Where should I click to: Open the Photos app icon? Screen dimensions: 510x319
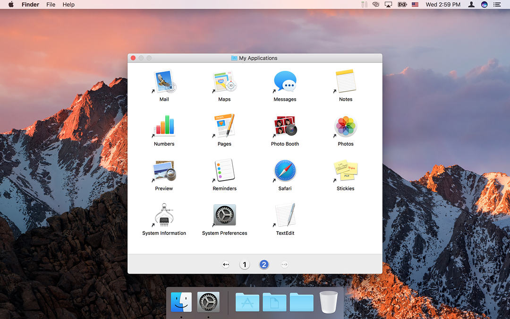coord(345,126)
